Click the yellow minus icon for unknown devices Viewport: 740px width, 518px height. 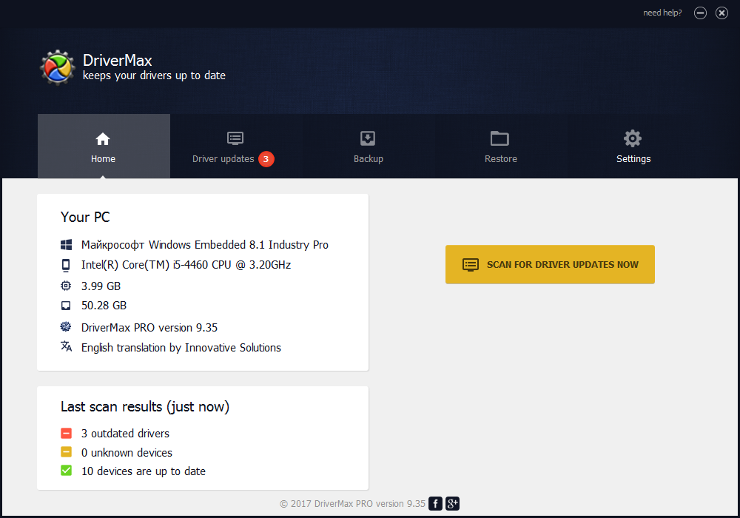click(x=66, y=452)
